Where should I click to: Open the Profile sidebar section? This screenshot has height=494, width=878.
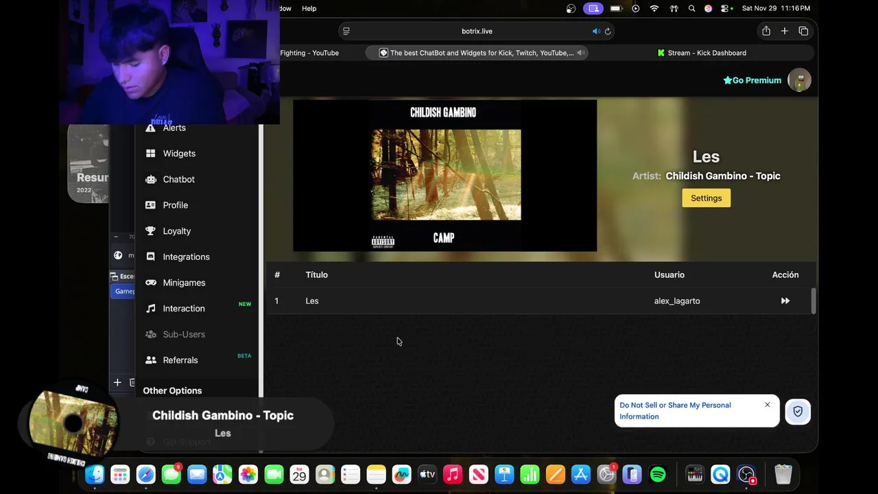point(175,205)
